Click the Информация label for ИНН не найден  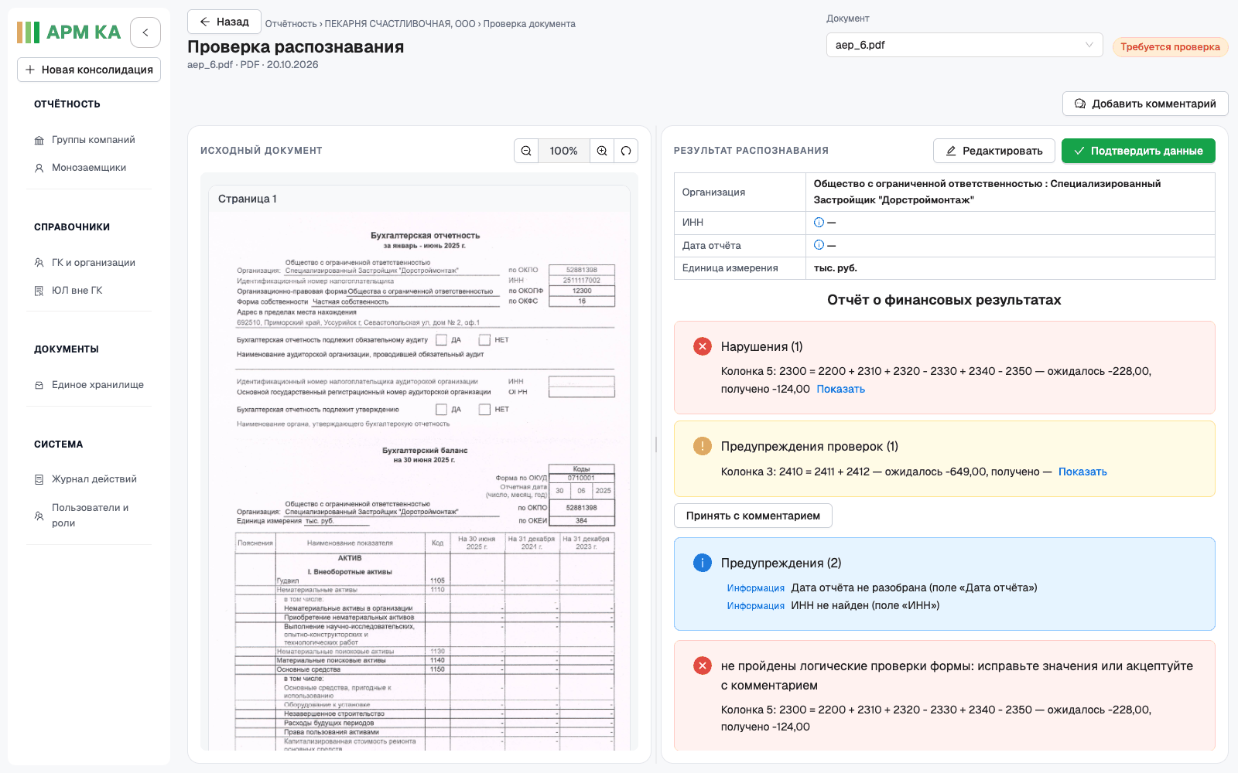pyautogui.click(x=756, y=606)
